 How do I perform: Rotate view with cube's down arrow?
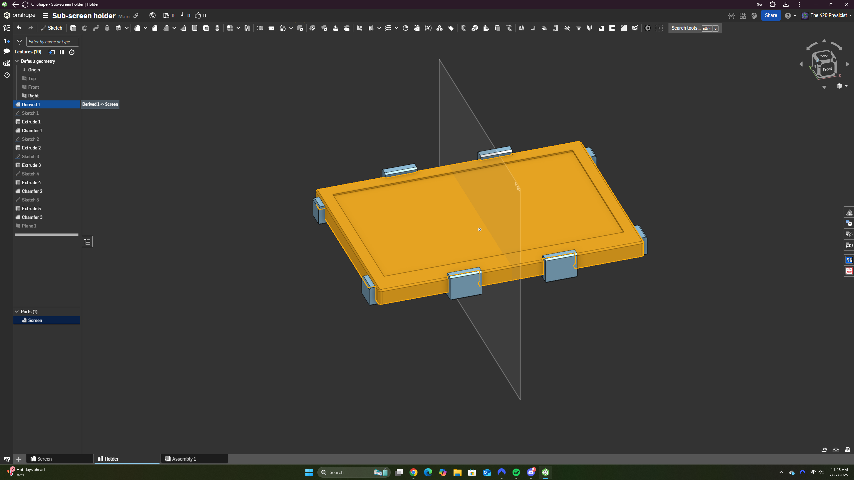[x=824, y=87]
